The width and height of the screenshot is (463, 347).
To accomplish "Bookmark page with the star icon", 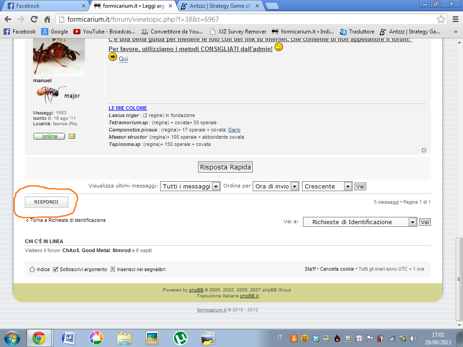I will 441,19.
